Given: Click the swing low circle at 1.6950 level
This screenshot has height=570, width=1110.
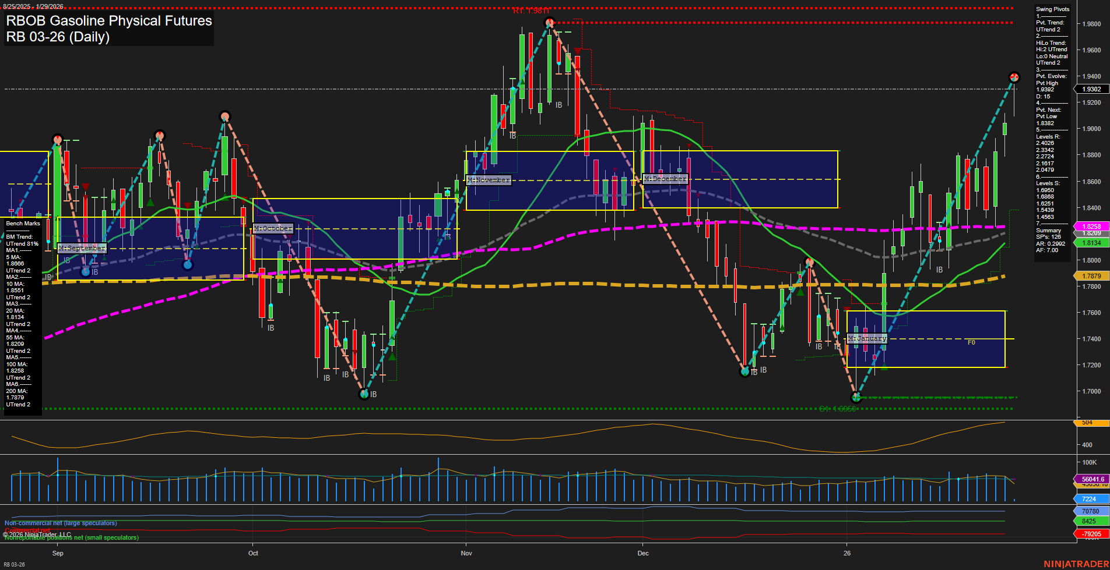Looking at the screenshot, I should (855, 397).
